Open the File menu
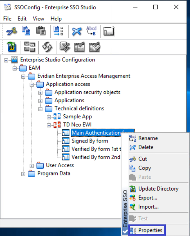 pyautogui.click(x=7, y=19)
